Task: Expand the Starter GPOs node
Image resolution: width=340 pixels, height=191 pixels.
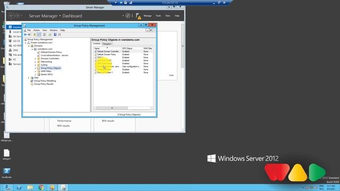Action: coord(36,74)
